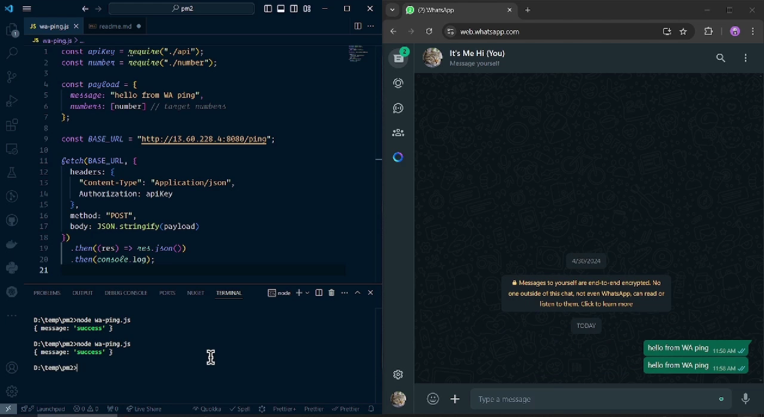Open the NUGET panel tab
This screenshot has width=764, height=417.
coord(195,293)
